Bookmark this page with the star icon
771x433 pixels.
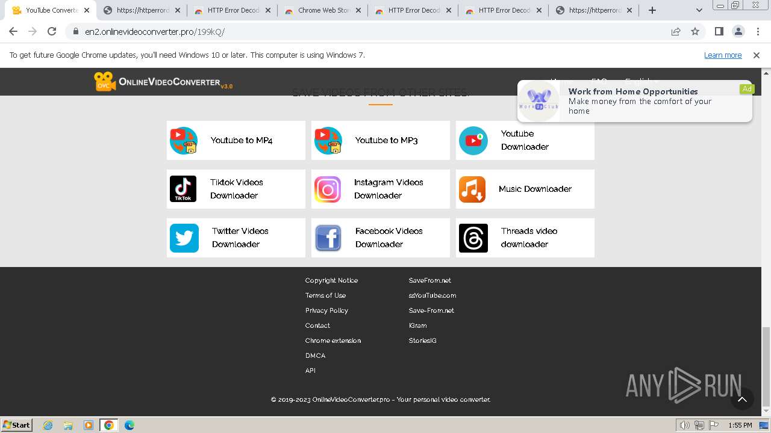pos(695,31)
